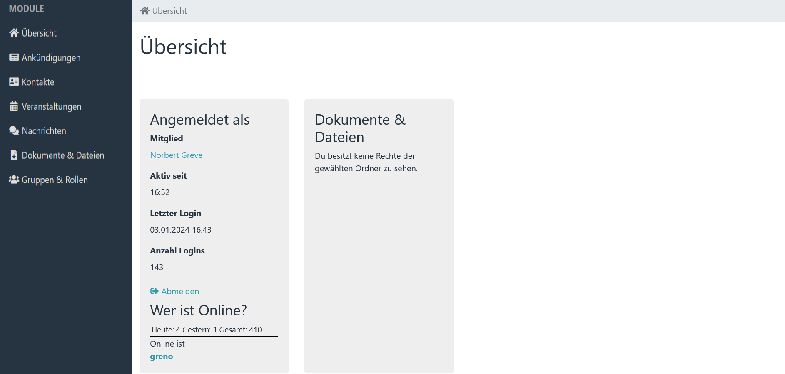Select the Ankündigungen newspaper icon
Viewport: 785px width, 374px height.
point(14,57)
